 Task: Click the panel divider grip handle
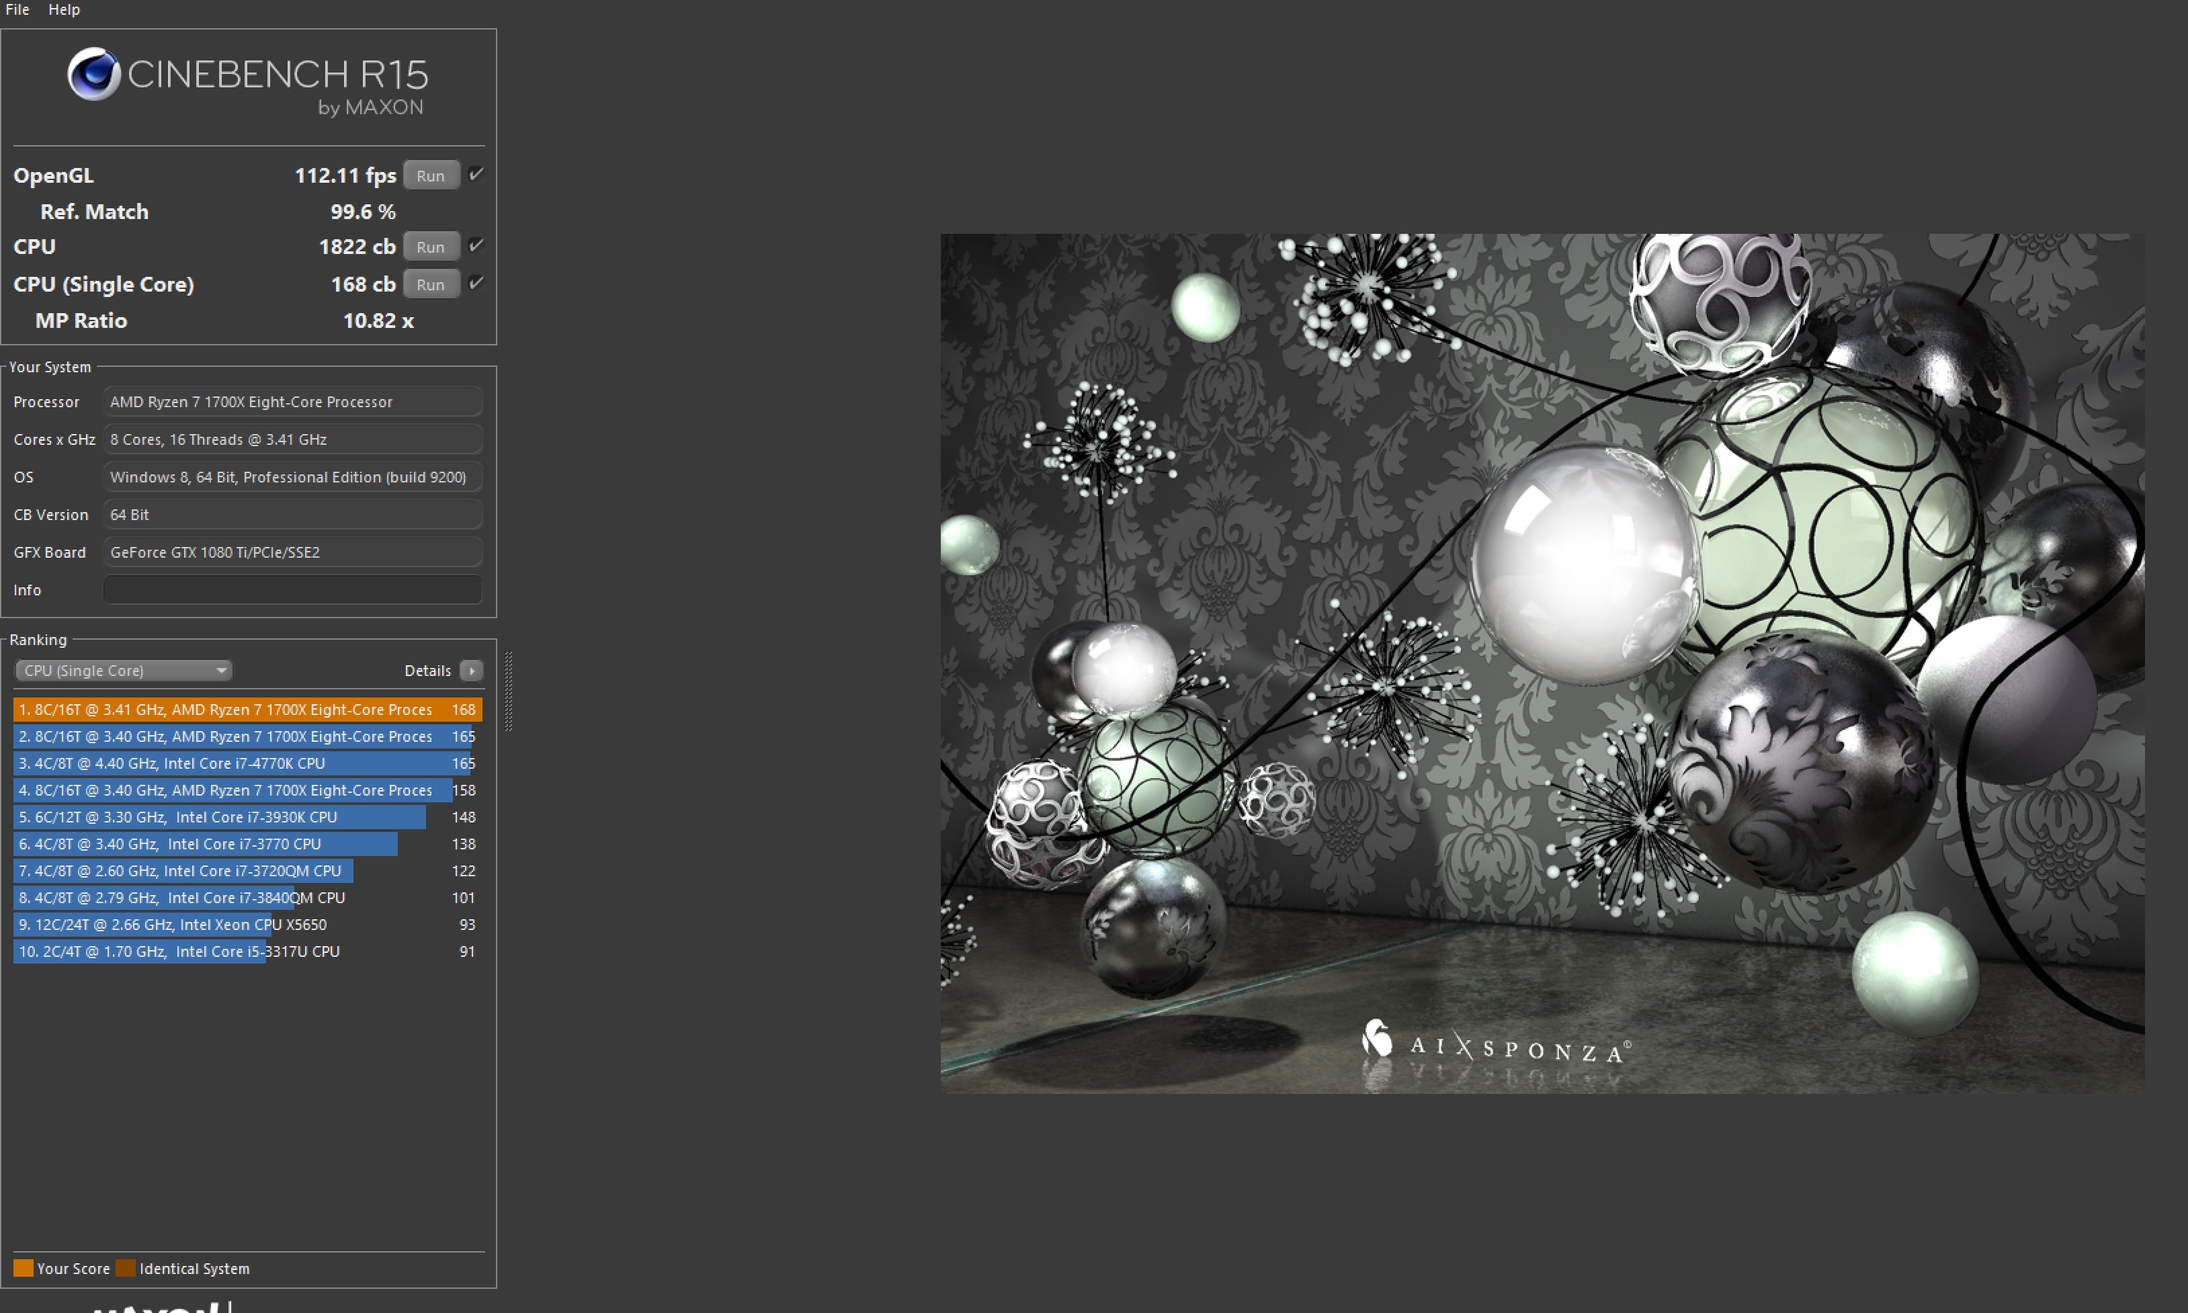pyautogui.click(x=509, y=692)
